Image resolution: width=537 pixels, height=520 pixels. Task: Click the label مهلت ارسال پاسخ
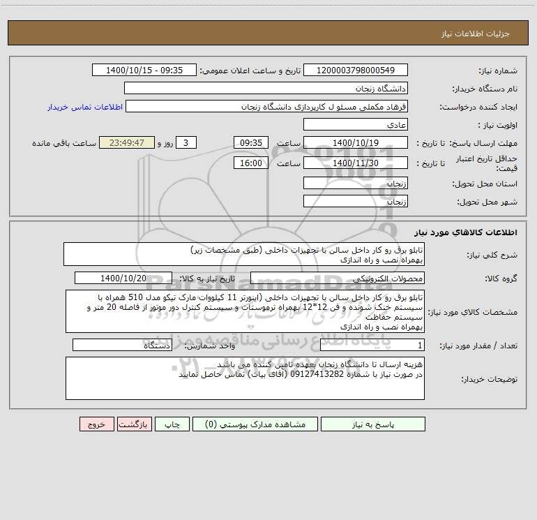click(x=483, y=143)
